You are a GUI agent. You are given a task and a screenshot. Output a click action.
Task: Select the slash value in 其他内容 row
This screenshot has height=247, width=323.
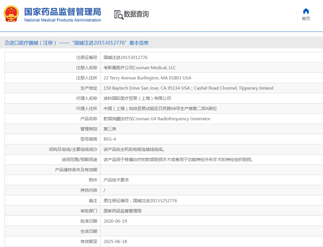coord(105,190)
